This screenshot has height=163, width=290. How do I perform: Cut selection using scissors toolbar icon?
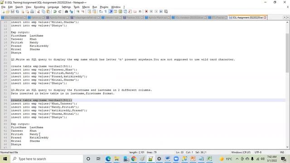39,12
